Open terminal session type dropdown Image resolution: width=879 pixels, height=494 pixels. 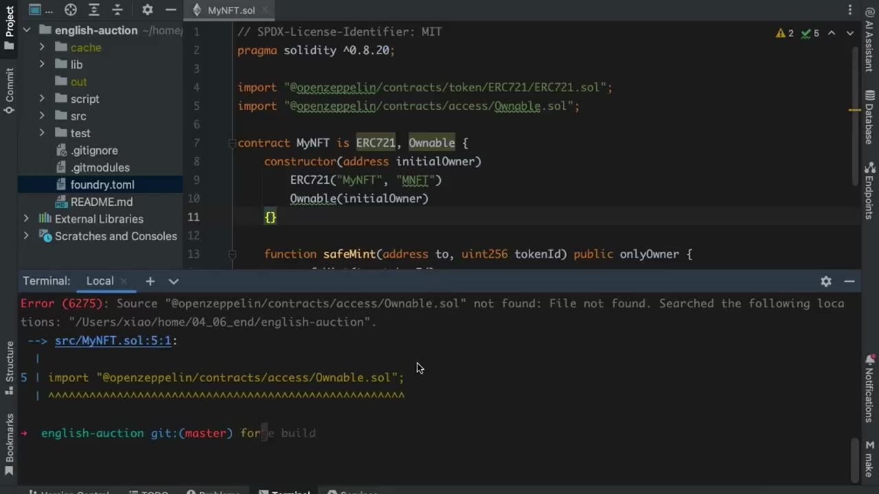click(174, 281)
